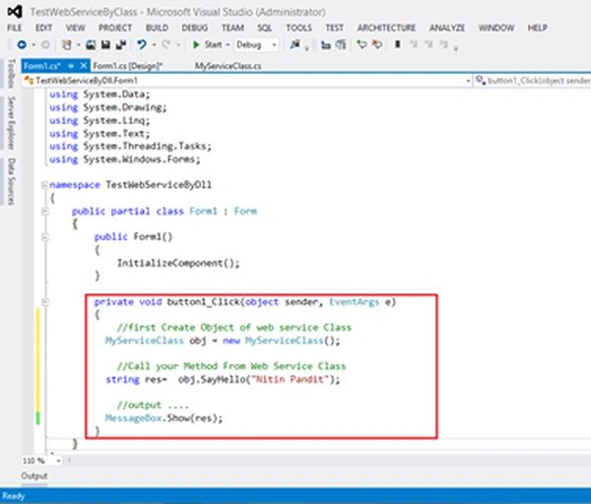Open the FILE menu
Image resolution: width=591 pixels, height=504 pixels.
click(x=15, y=28)
